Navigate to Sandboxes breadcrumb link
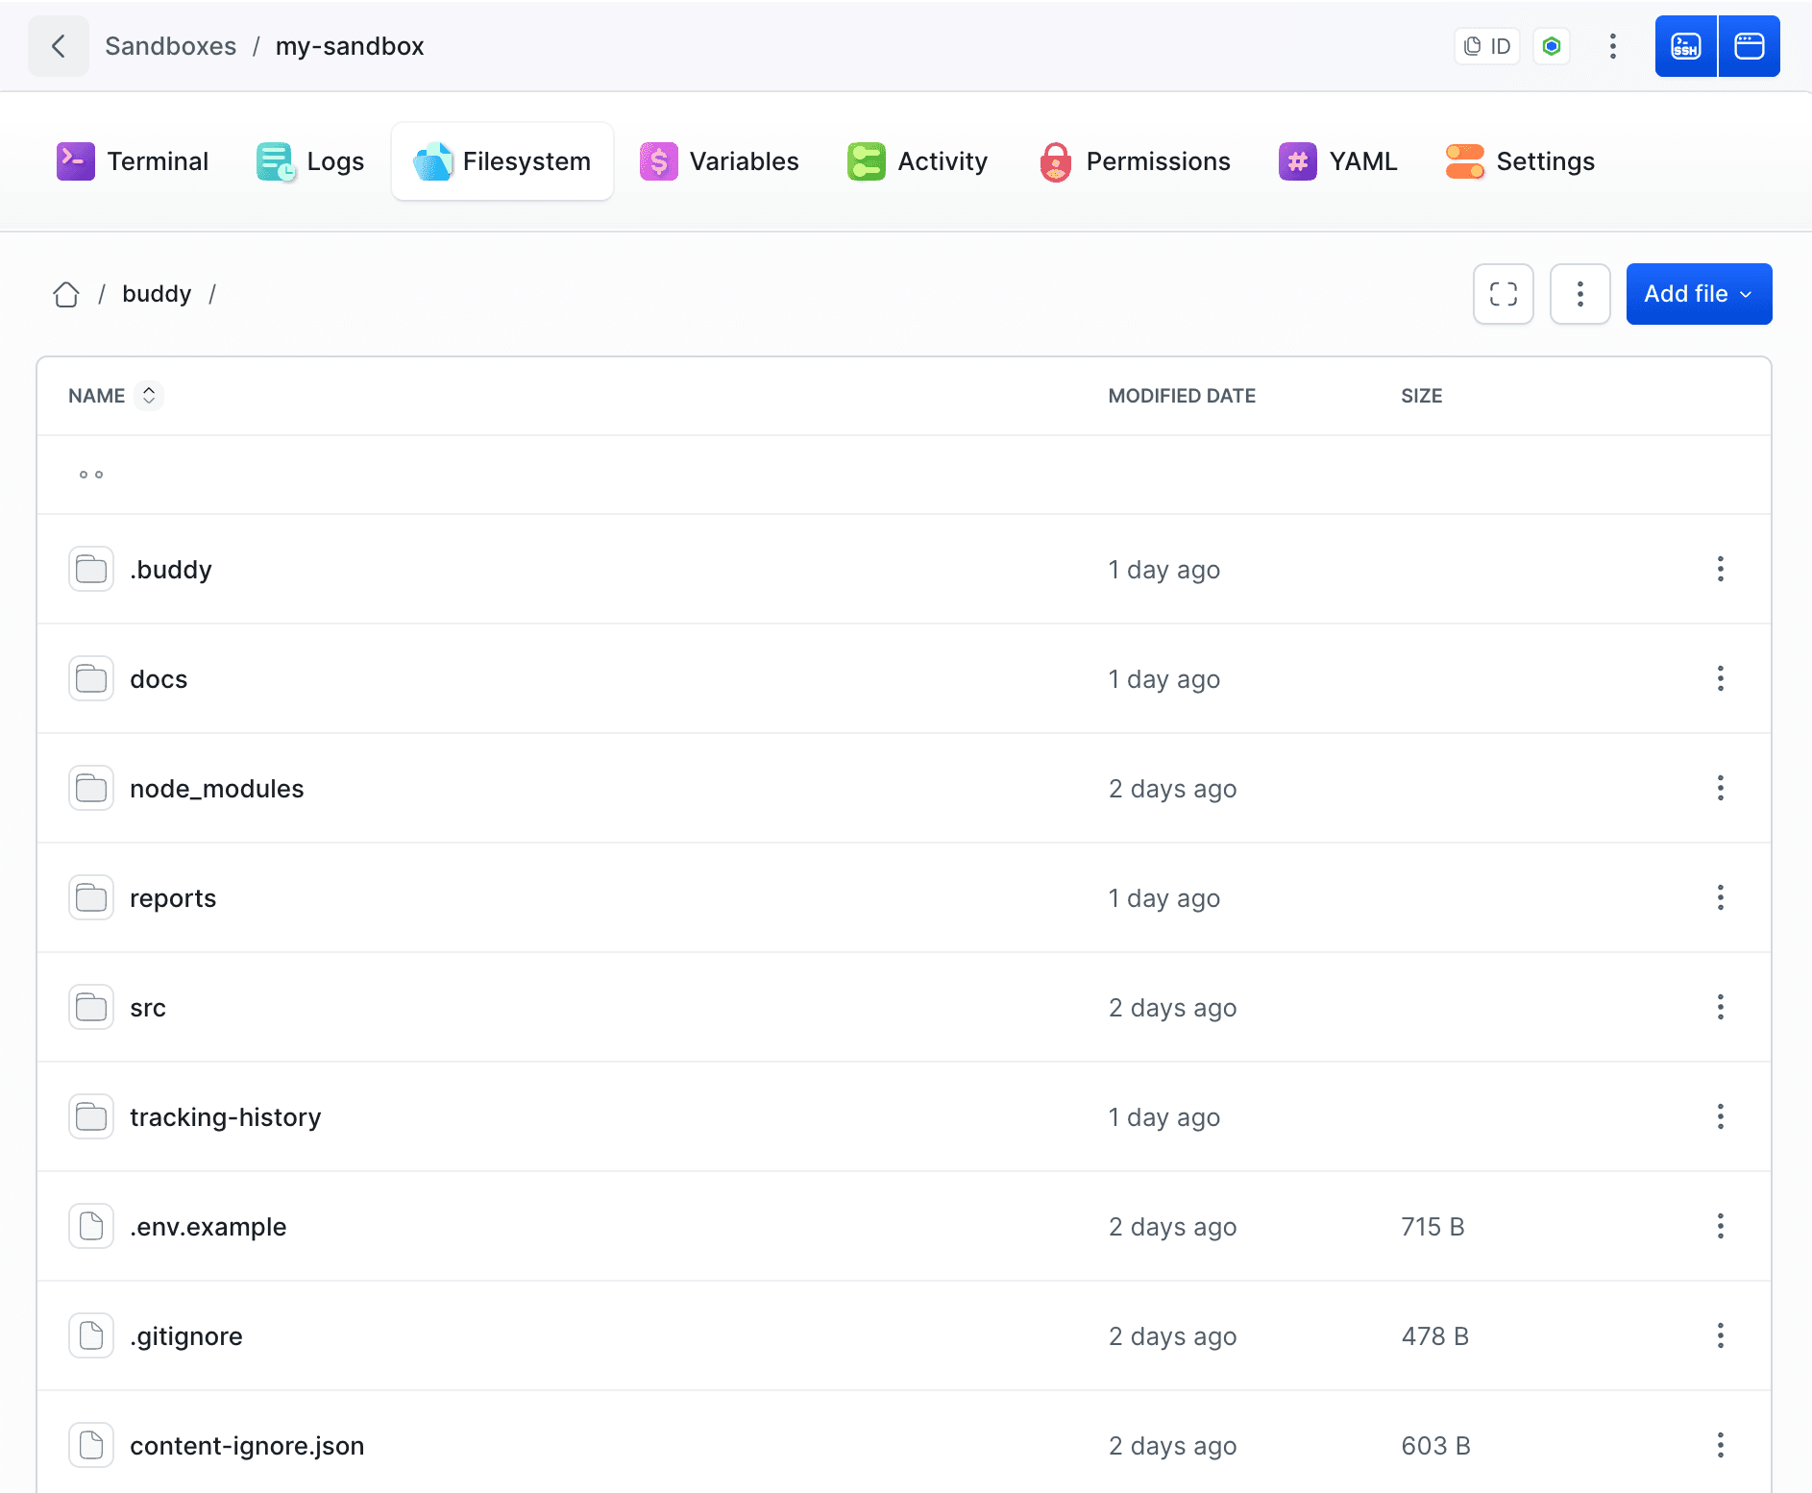Image resolution: width=1812 pixels, height=1493 pixels. pyautogui.click(x=170, y=46)
